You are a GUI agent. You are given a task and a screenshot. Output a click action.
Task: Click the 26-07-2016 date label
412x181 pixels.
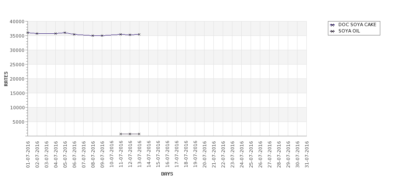pos(260,154)
